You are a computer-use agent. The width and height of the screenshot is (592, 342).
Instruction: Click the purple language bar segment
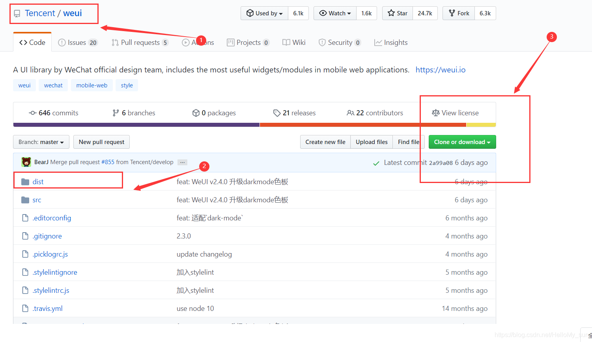tap(136, 125)
